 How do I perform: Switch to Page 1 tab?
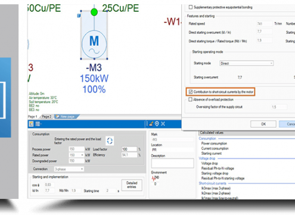[33, 117]
